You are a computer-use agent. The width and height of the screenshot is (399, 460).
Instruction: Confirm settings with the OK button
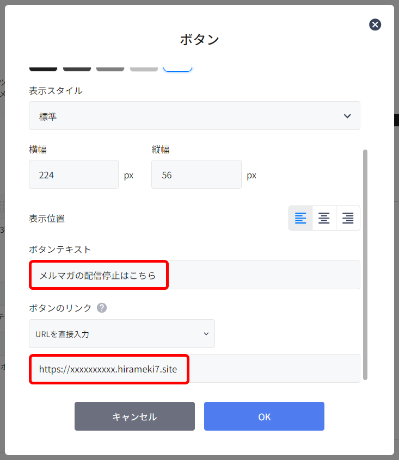click(264, 417)
